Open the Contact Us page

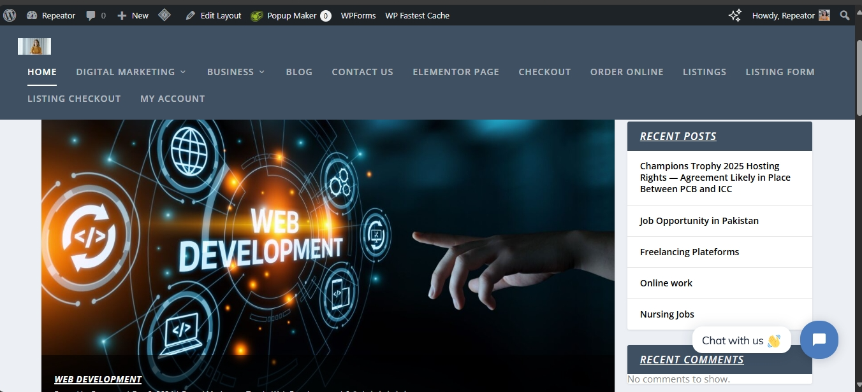[362, 72]
